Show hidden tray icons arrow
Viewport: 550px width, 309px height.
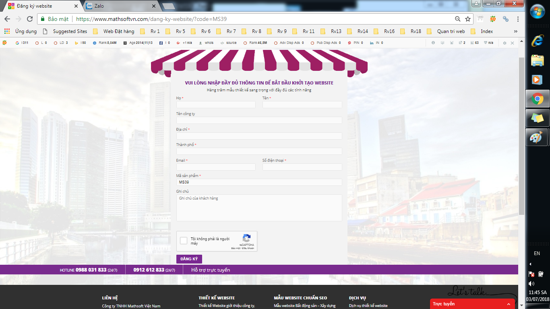(530, 264)
